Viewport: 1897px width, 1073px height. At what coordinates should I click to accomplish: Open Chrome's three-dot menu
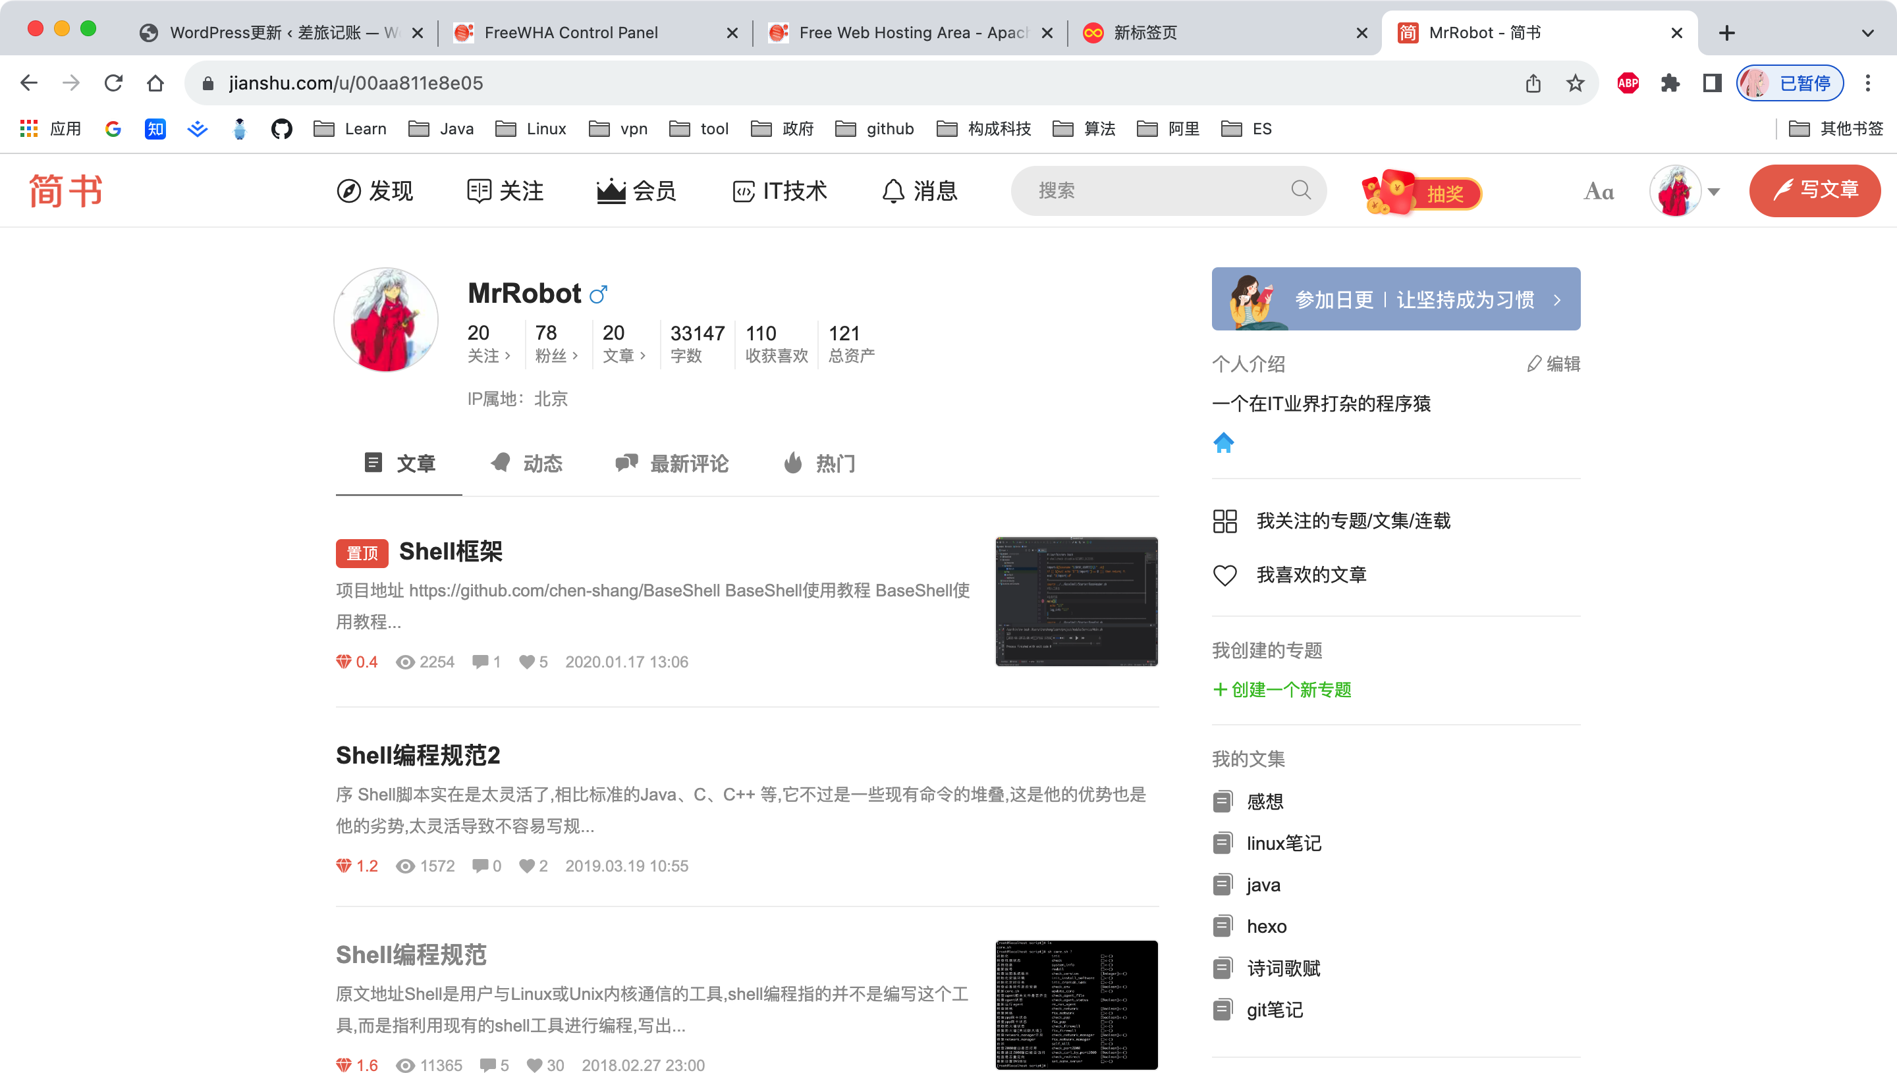[x=1867, y=84]
